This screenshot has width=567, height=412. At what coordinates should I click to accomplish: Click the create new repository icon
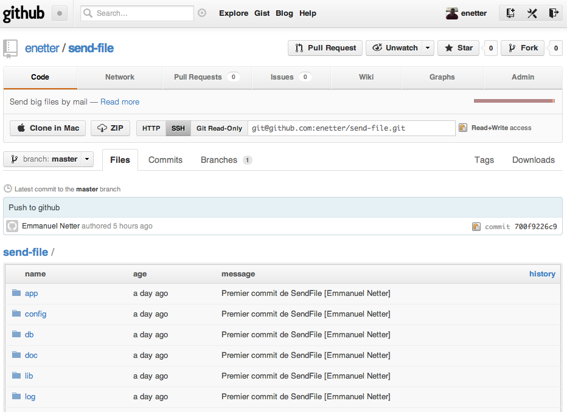(510, 13)
